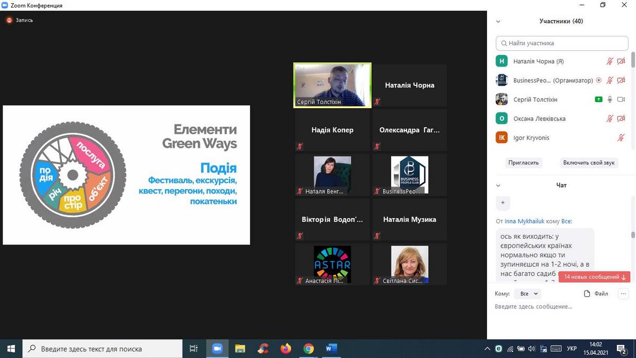Open Microsoft Word from the taskbar

click(x=331, y=348)
